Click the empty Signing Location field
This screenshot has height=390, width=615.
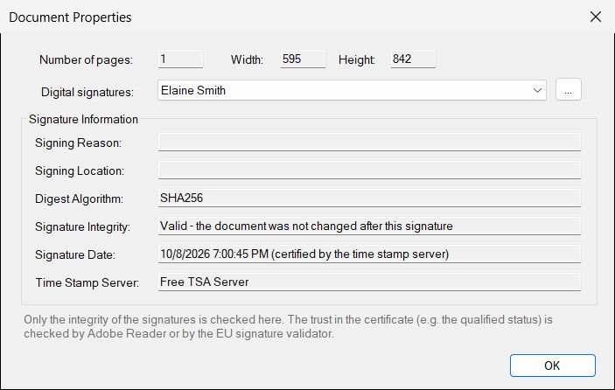pyautogui.click(x=369, y=171)
